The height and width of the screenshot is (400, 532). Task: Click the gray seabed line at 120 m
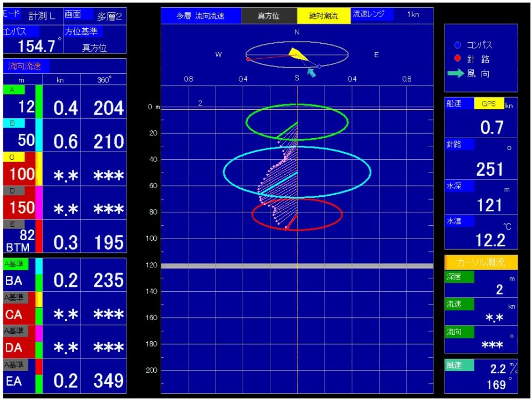(297, 266)
